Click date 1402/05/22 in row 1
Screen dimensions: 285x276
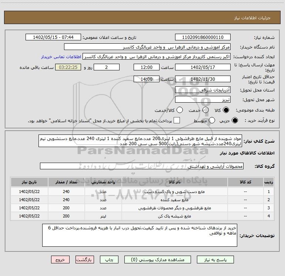tap(29, 192)
